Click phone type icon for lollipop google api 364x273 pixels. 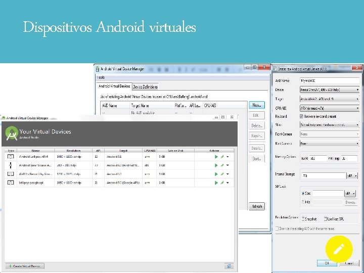[x=11, y=183]
